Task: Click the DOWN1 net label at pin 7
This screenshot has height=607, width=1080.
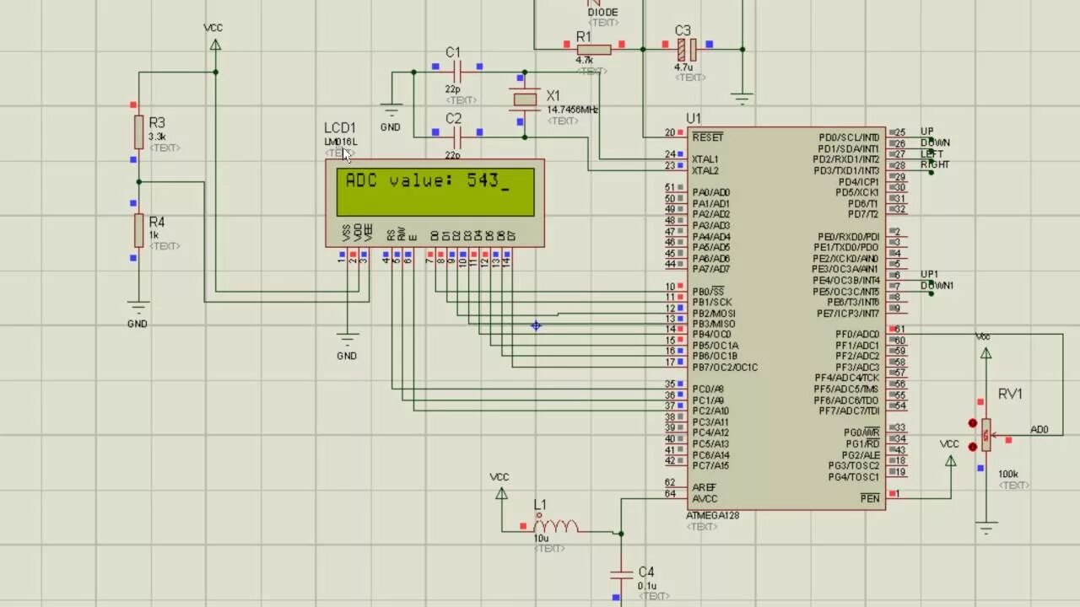Action: click(937, 286)
